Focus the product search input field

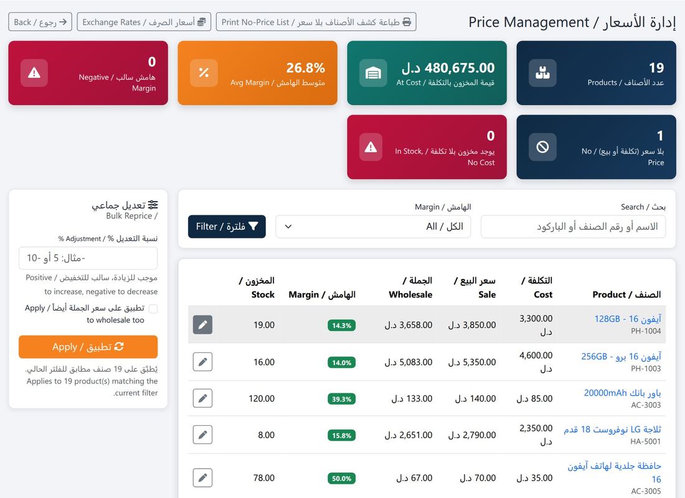573,227
